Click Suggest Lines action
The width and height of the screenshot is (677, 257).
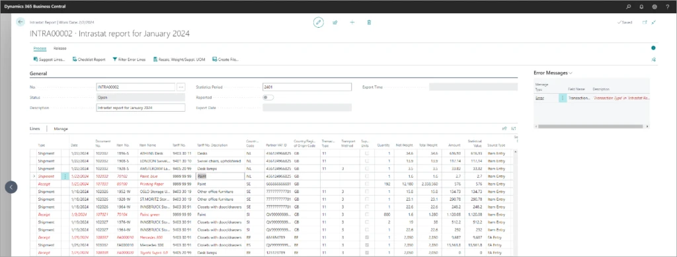coord(49,59)
